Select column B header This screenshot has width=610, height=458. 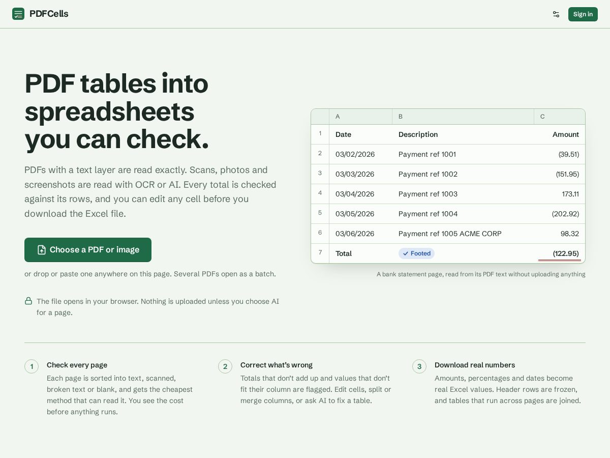[x=463, y=117]
